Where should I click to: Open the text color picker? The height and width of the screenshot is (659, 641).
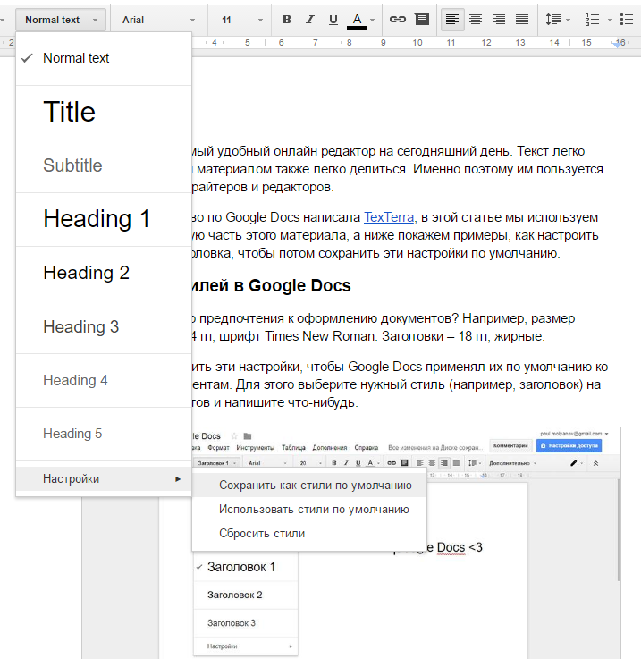pos(358,20)
